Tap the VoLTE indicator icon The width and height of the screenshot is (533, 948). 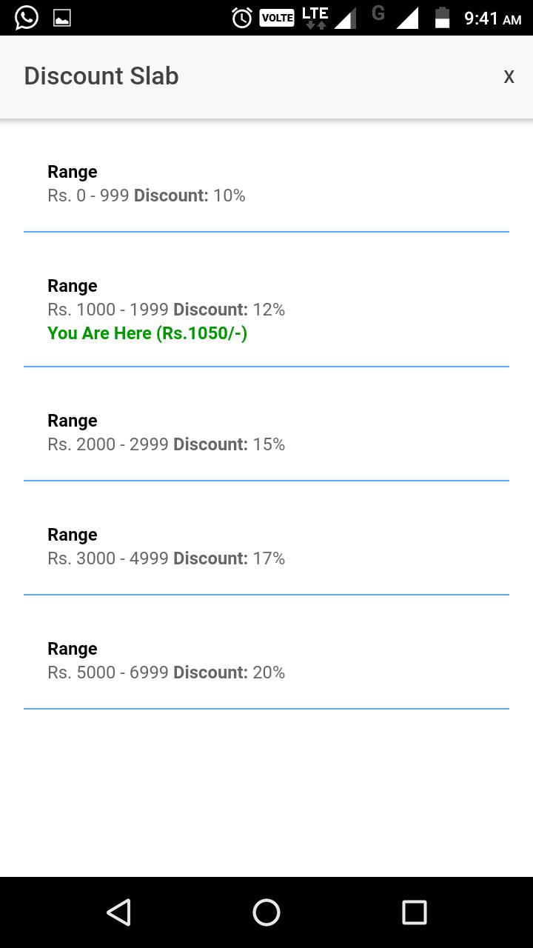point(277,18)
